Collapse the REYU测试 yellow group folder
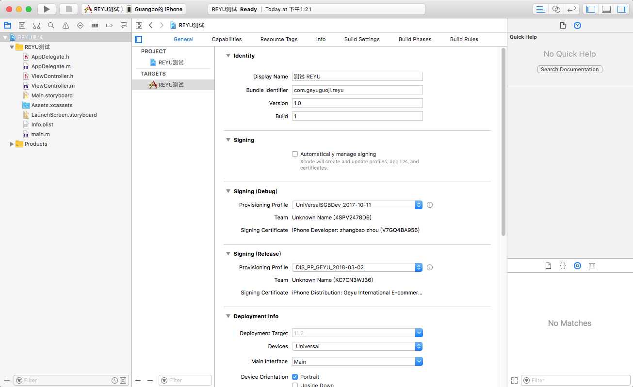633x387 pixels. click(x=12, y=47)
